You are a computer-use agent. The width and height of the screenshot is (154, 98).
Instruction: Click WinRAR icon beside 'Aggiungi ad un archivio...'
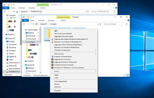53,59
